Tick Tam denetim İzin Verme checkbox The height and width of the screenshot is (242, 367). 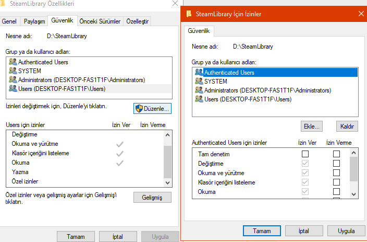click(336, 154)
